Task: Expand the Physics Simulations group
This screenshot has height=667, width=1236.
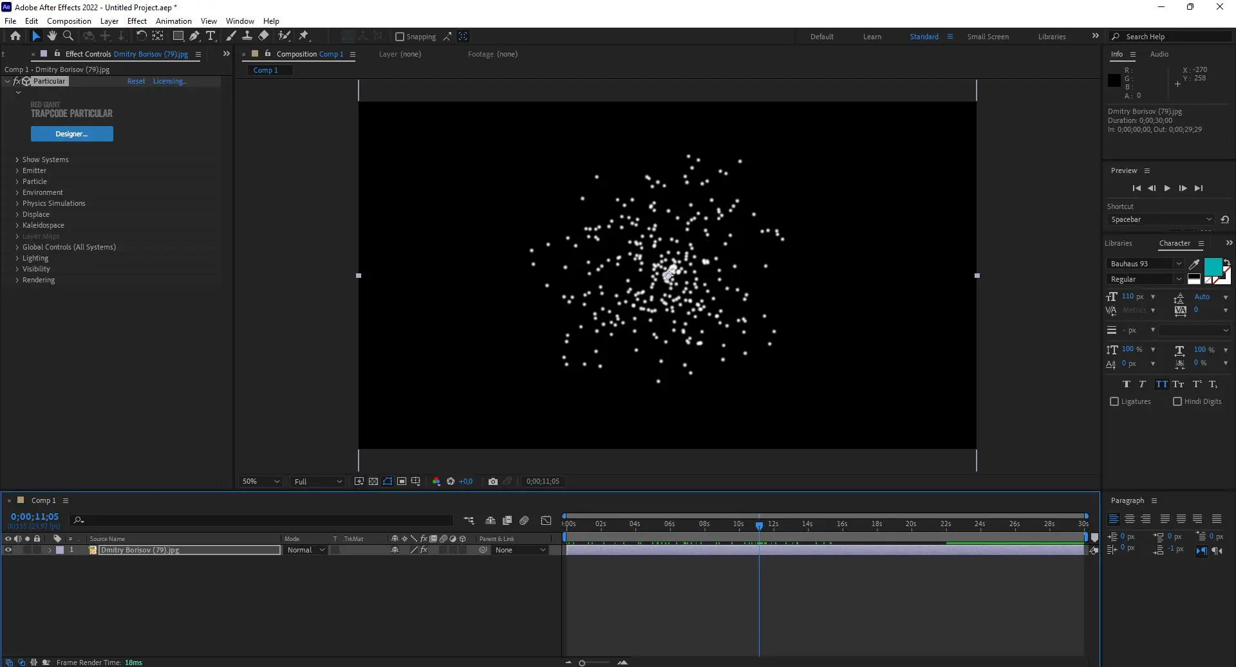Action: (17, 203)
